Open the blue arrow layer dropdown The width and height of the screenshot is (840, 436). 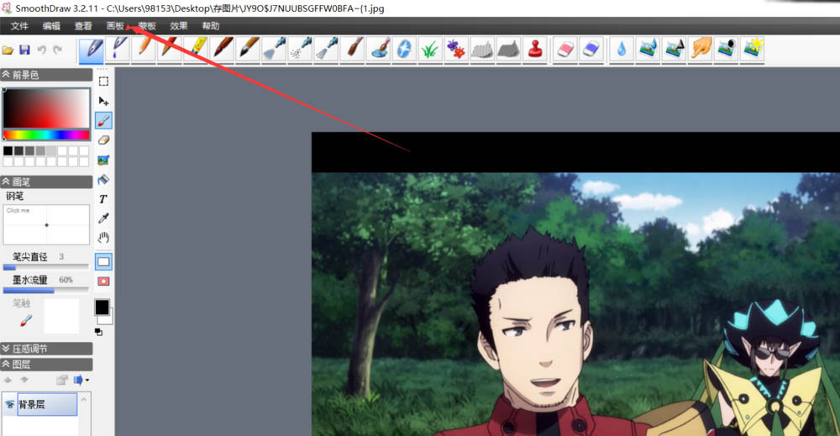(x=81, y=380)
